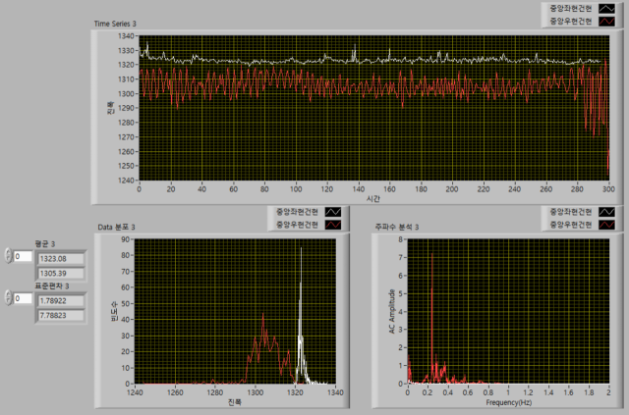Click 중앙좌현건현 label in Time Series 3 legend
The width and height of the screenshot is (629, 415).
coord(568,7)
